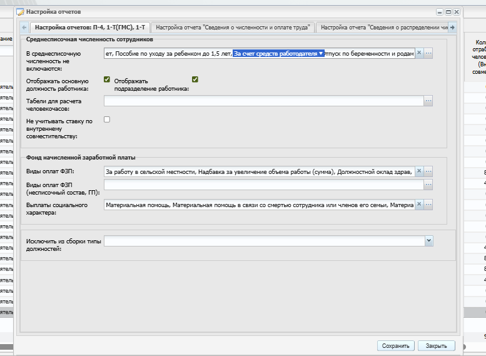Expand the excluded position types dropdown
This screenshot has height=356, width=486.
pos(429,241)
